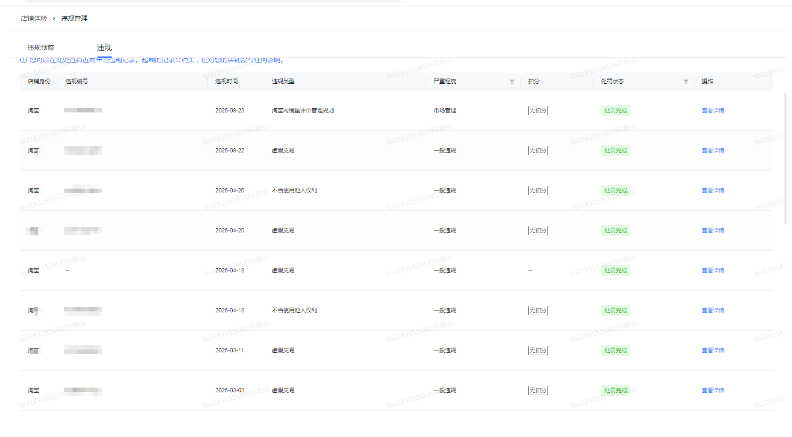
Task: View details of 2025-03-11 violation
Action: pyautogui.click(x=713, y=350)
